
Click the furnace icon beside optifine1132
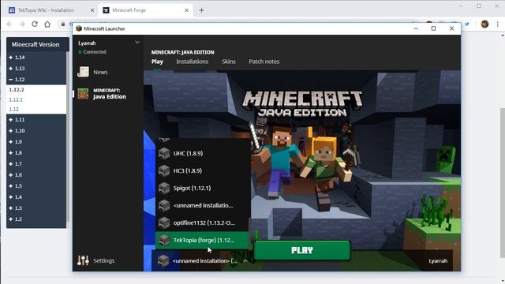pos(164,222)
